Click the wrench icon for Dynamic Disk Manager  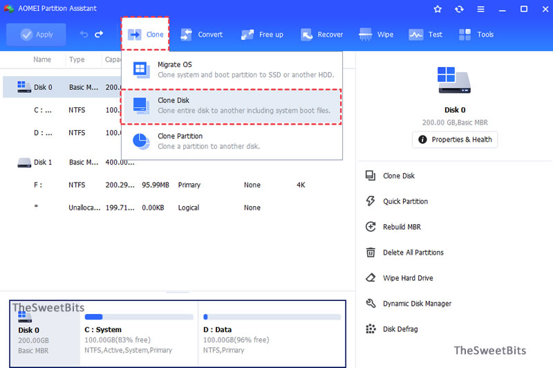tap(371, 303)
